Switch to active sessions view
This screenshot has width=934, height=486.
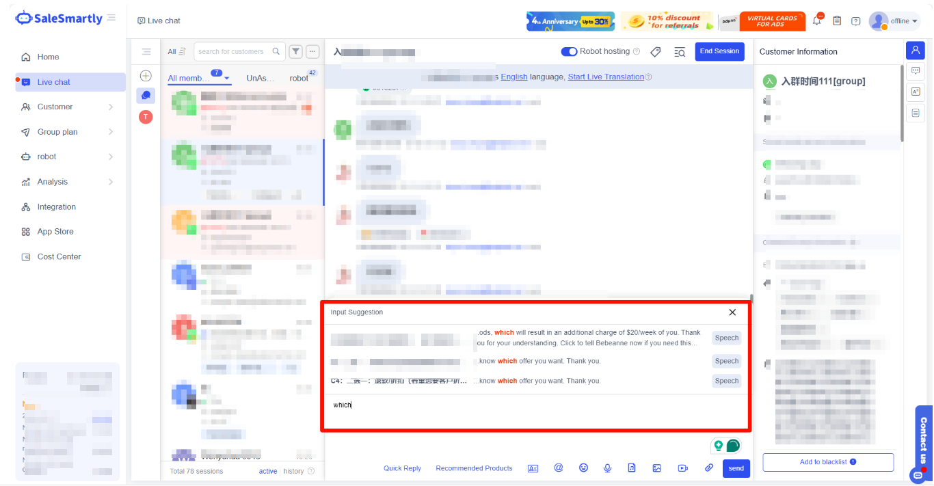(x=268, y=471)
